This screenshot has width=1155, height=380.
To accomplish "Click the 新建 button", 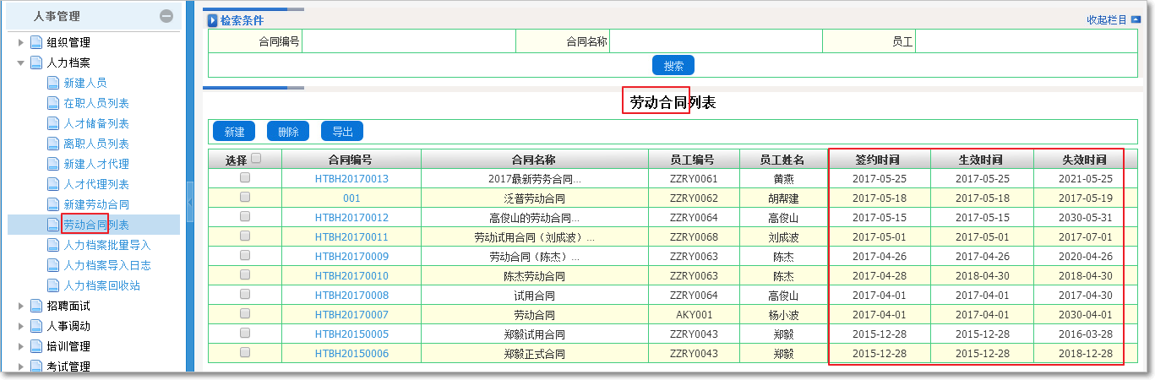I will click(x=234, y=132).
